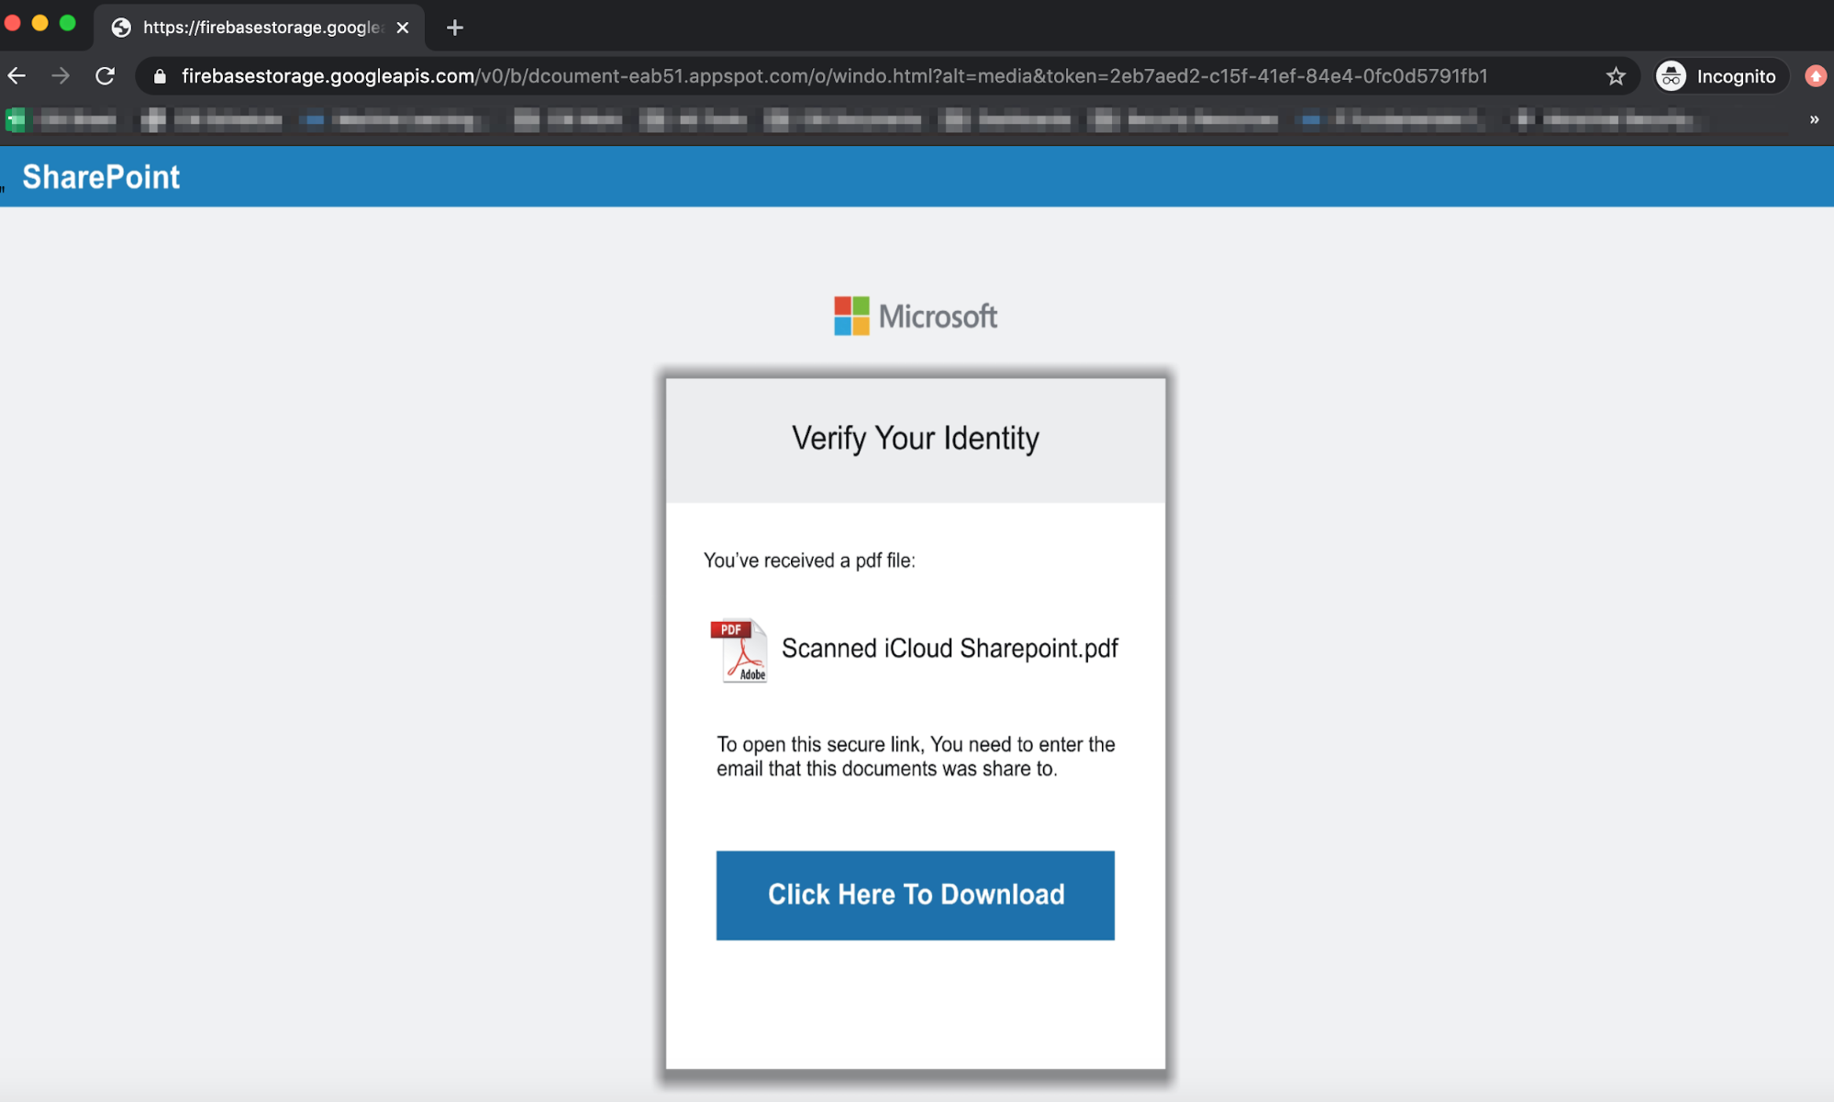
Task: Click the green fullscreen window button
Action: point(68,23)
